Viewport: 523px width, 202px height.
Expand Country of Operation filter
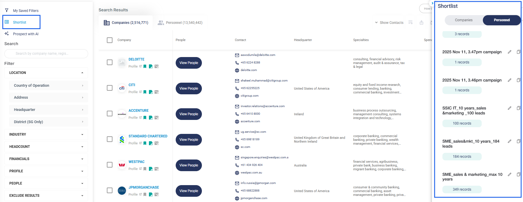click(48, 86)
